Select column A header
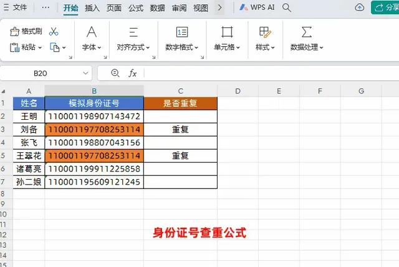Image resolution: width=399 pixels, height=267 pixels. coord(29,91)
